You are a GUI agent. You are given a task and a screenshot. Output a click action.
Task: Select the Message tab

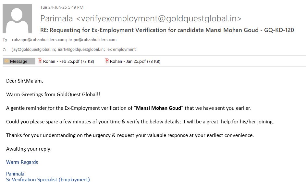18,61
